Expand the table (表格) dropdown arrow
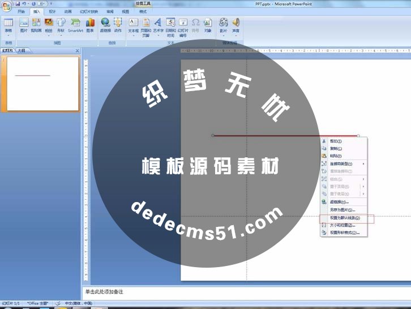Viewport: 411px width, 309px height. coord(8,35)
